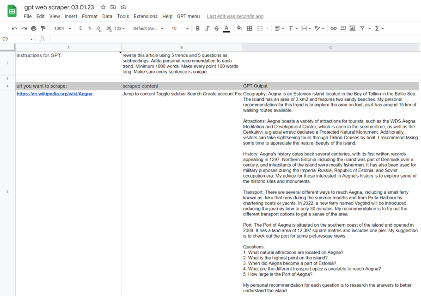Click the Print icon
The image size is (421, 296).
click(x=34, y=28)
